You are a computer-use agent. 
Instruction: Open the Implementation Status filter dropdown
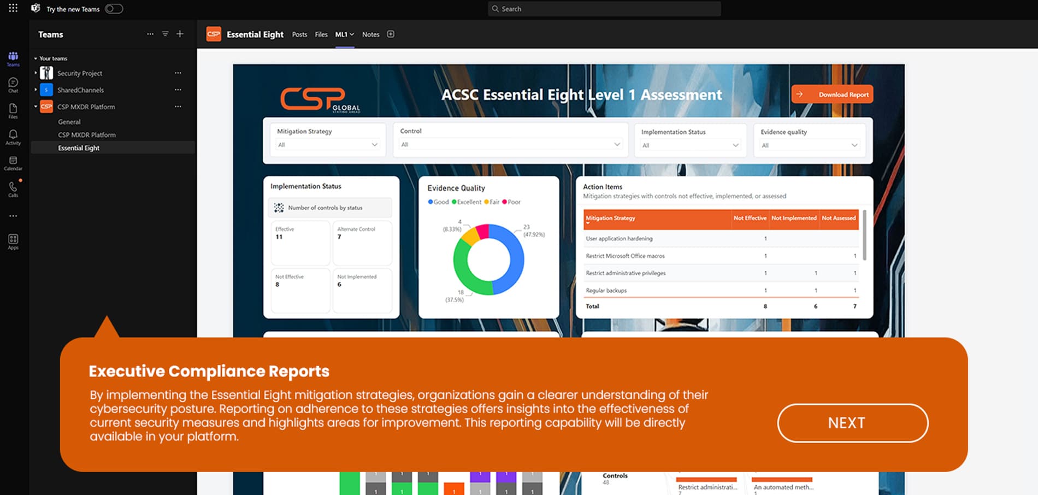(690, 145)
